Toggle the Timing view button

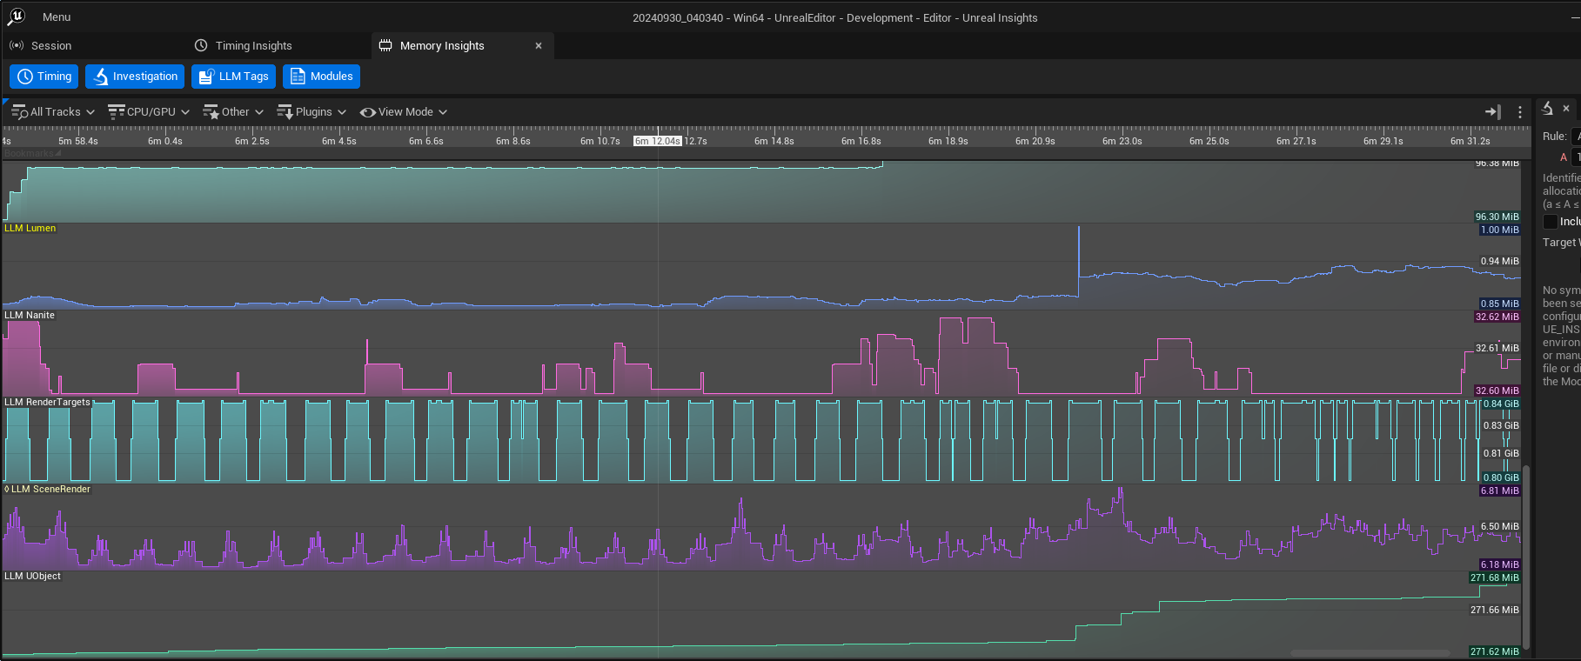click(44, 77)
